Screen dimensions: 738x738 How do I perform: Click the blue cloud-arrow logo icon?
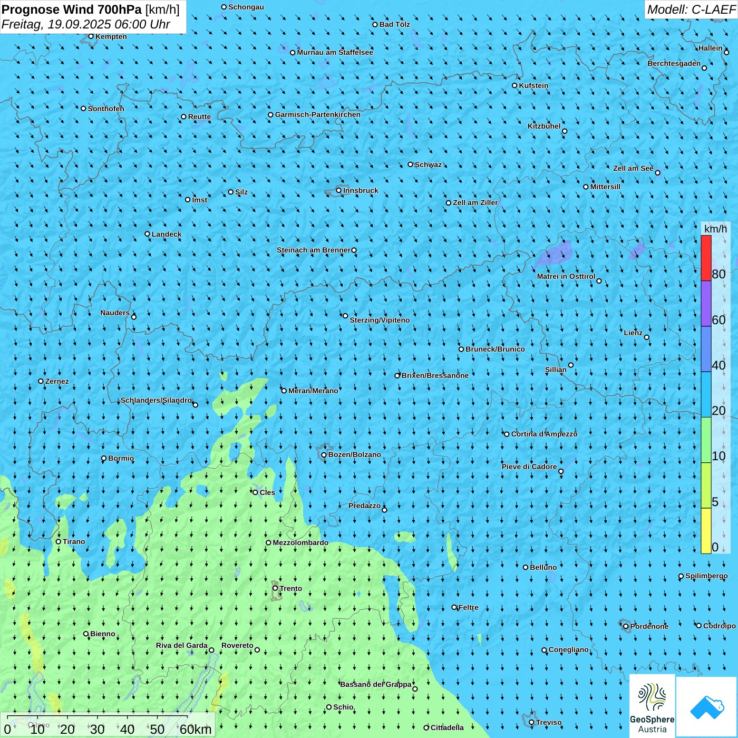706,707
